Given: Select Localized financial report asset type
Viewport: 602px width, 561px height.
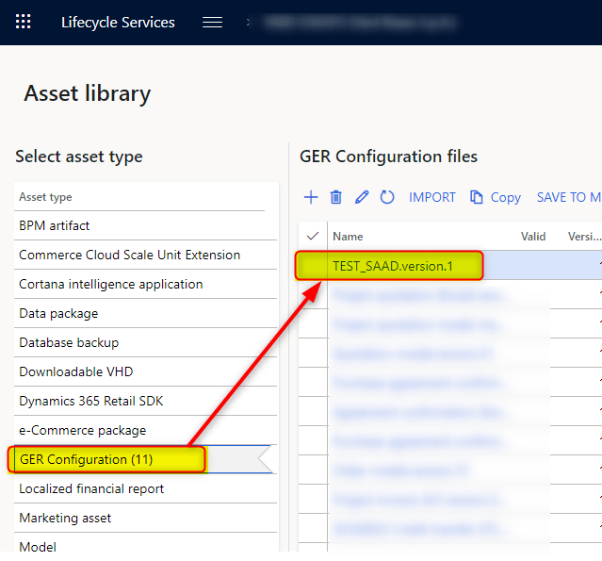Looking at the screenshot, I should pyautogui.click(x=91, y=488).
